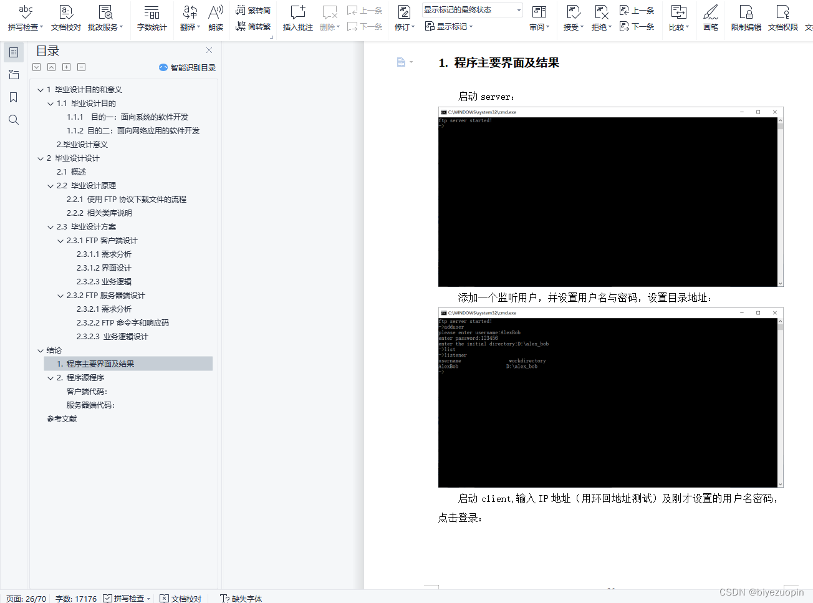This screenshot has height=603, width=813.
Task: Toggle 拼写检查 in the status bar
Action: coord(127,599)
